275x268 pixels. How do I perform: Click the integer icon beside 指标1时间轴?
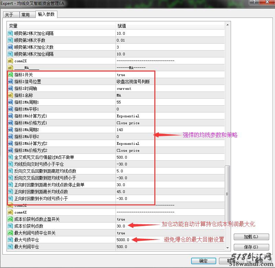tap(10, 88)
